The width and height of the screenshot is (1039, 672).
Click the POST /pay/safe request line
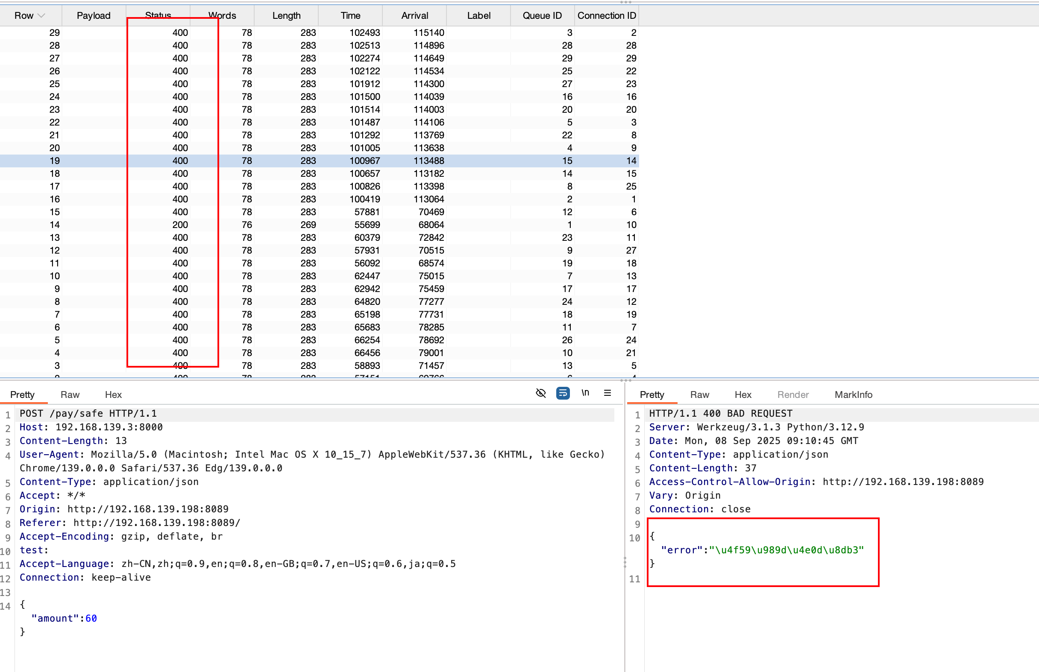pyautogui.click(x=88, y=414)
